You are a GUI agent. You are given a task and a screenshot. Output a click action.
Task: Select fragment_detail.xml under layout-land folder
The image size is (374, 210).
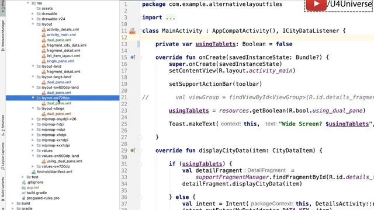click(63, 71)
